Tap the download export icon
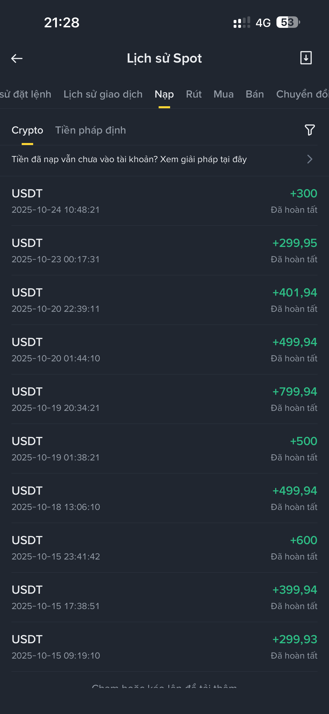 (x=306, y=58)
